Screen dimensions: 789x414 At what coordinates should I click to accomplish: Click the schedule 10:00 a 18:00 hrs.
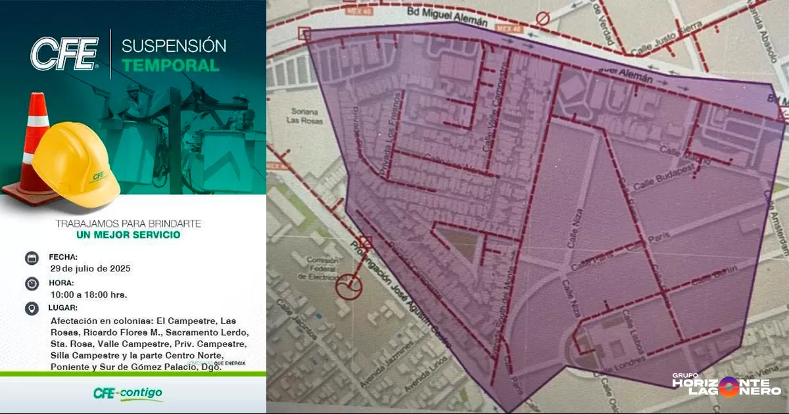[x=88, y=294]
